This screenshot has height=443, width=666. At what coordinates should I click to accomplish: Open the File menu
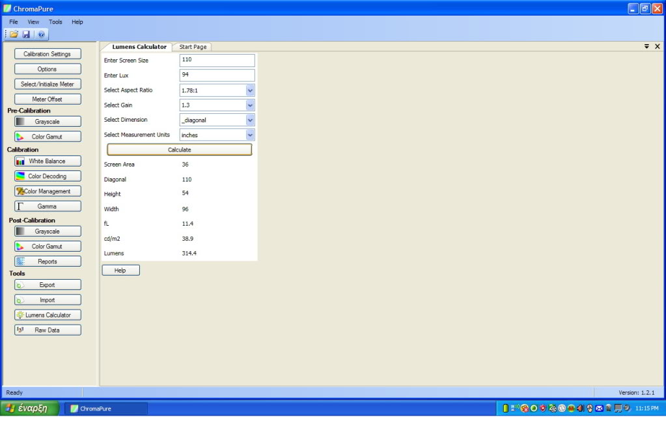[14, 21]
